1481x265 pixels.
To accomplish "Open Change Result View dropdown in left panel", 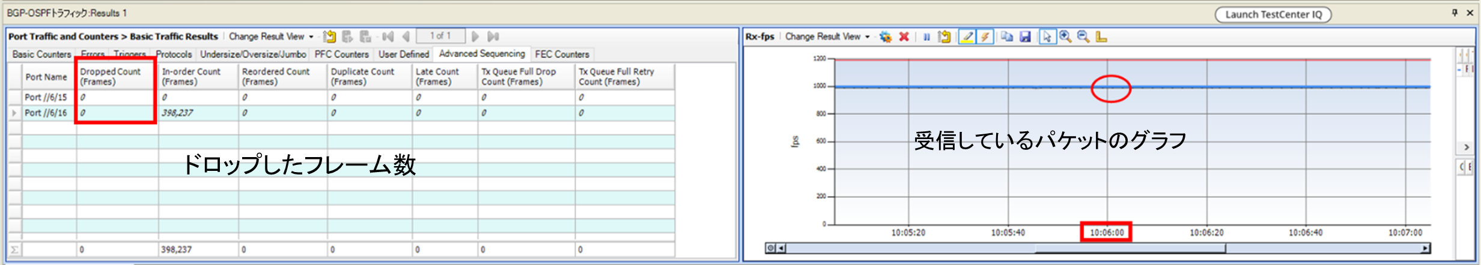I will click(x=271, y=37).
